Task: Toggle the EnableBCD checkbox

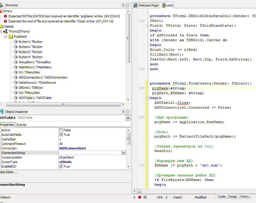Action: click(61, 166)
